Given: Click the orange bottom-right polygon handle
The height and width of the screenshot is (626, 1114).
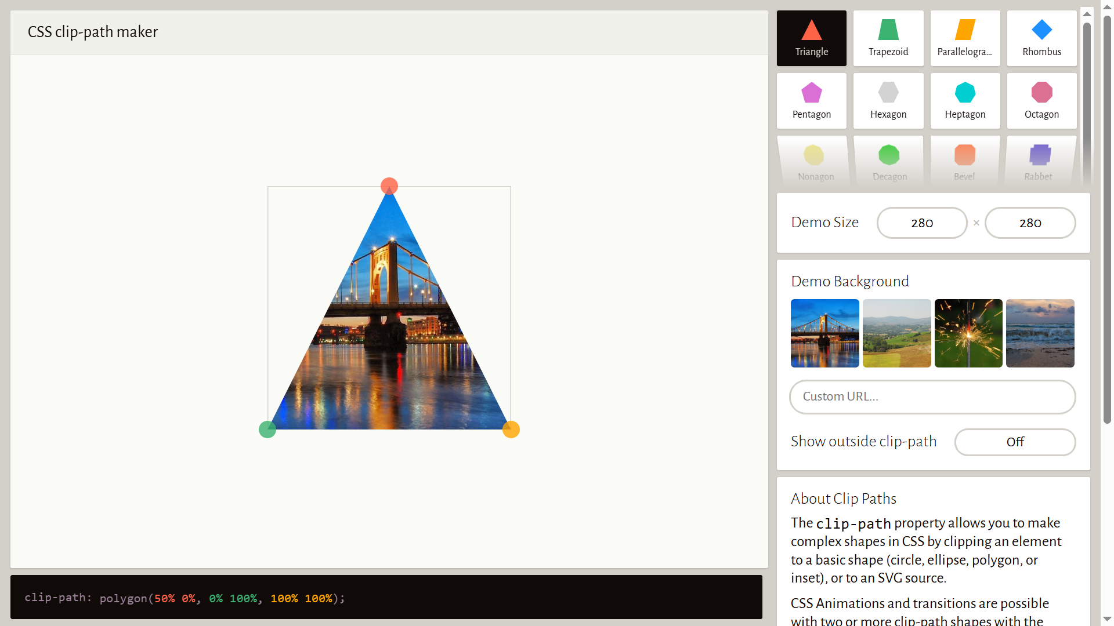Looking at the screenshot, I should coord(511,430).
